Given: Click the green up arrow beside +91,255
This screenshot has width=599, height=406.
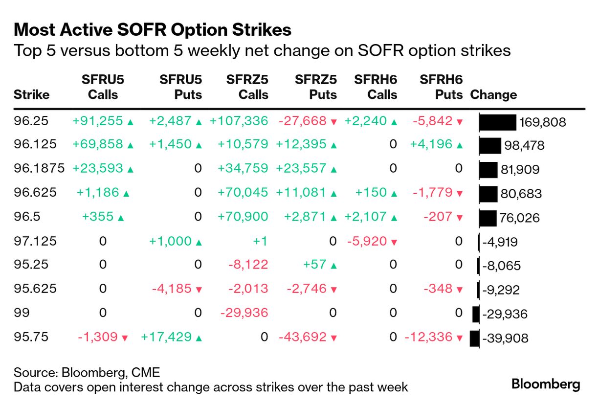Looking at the screenshot, I should coord(130,122).
